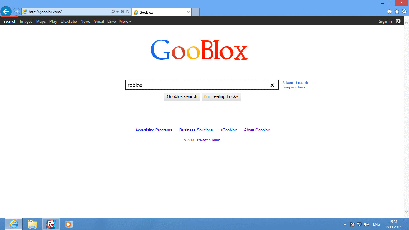Go back using the browser back arrow

point(6,12)
